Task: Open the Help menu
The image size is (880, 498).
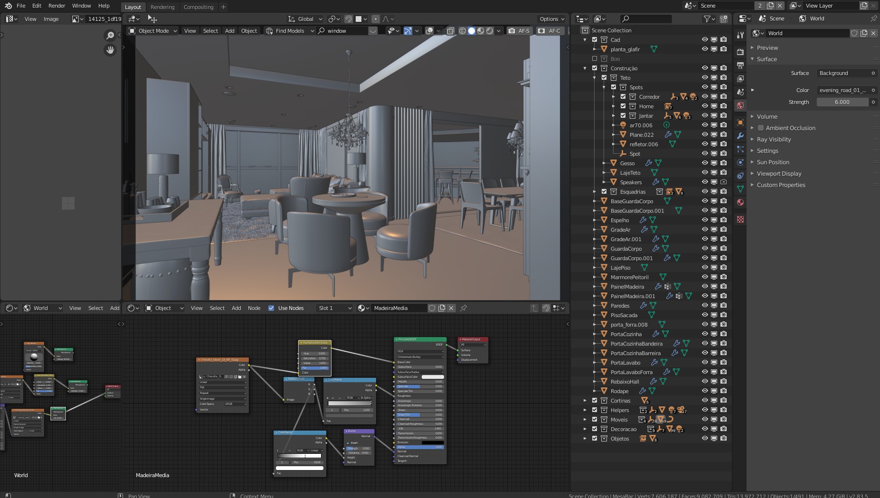Action: click(x=104, y=6)
